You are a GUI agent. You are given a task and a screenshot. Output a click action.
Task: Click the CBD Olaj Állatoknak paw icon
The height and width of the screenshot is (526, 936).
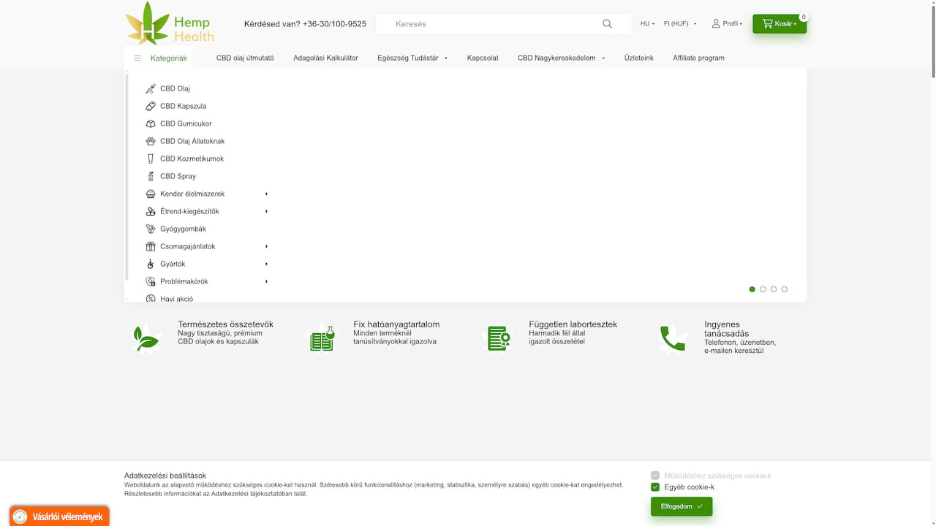tap(151, 142)
